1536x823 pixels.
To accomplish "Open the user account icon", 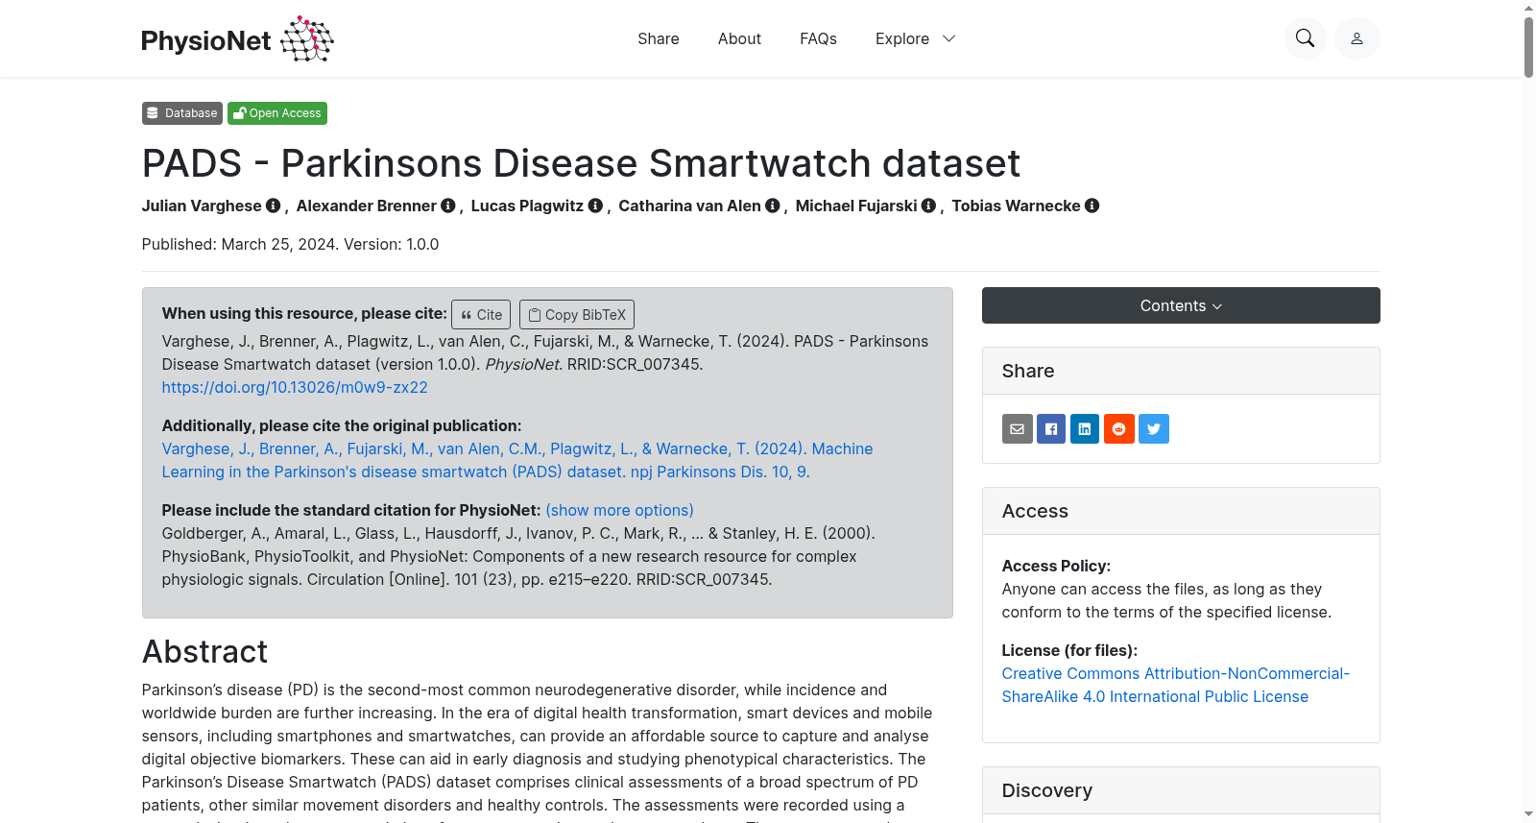I will 1356,38.
